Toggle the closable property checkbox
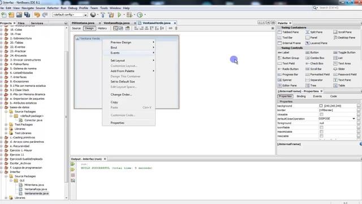The image size is (362, 204). pos(321,114)
